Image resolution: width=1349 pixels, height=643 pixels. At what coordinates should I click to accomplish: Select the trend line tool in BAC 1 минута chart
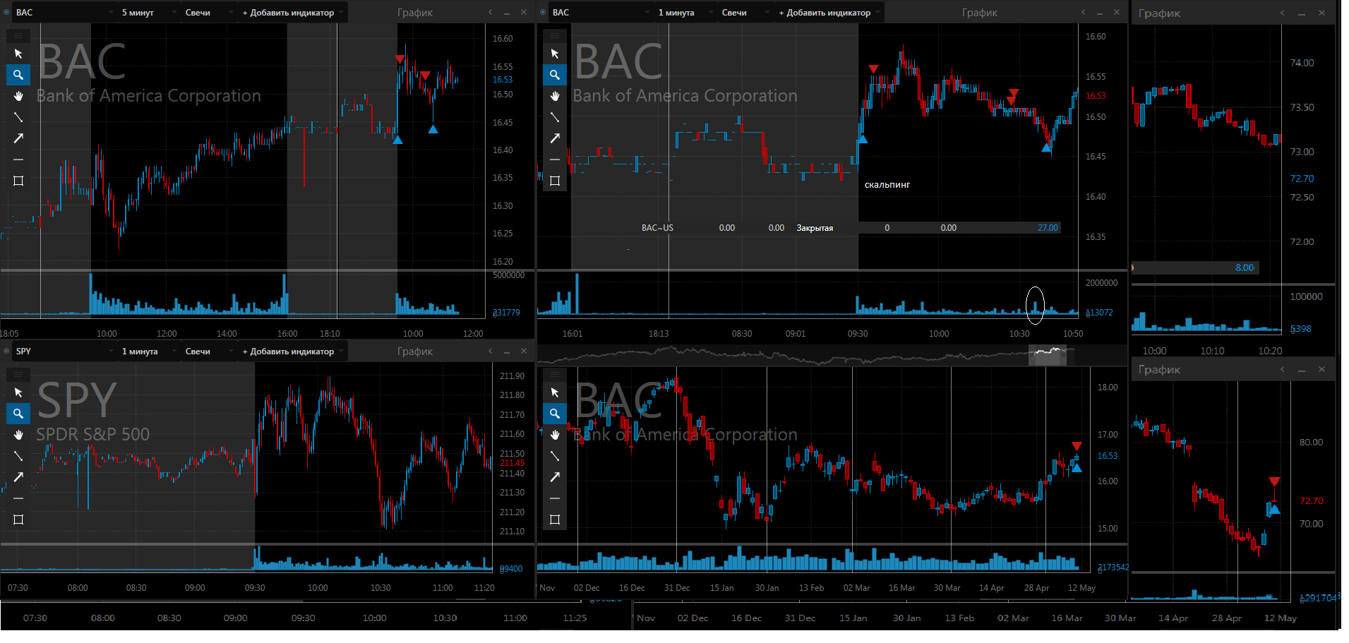pyautogui.click(x=555, y=117)
